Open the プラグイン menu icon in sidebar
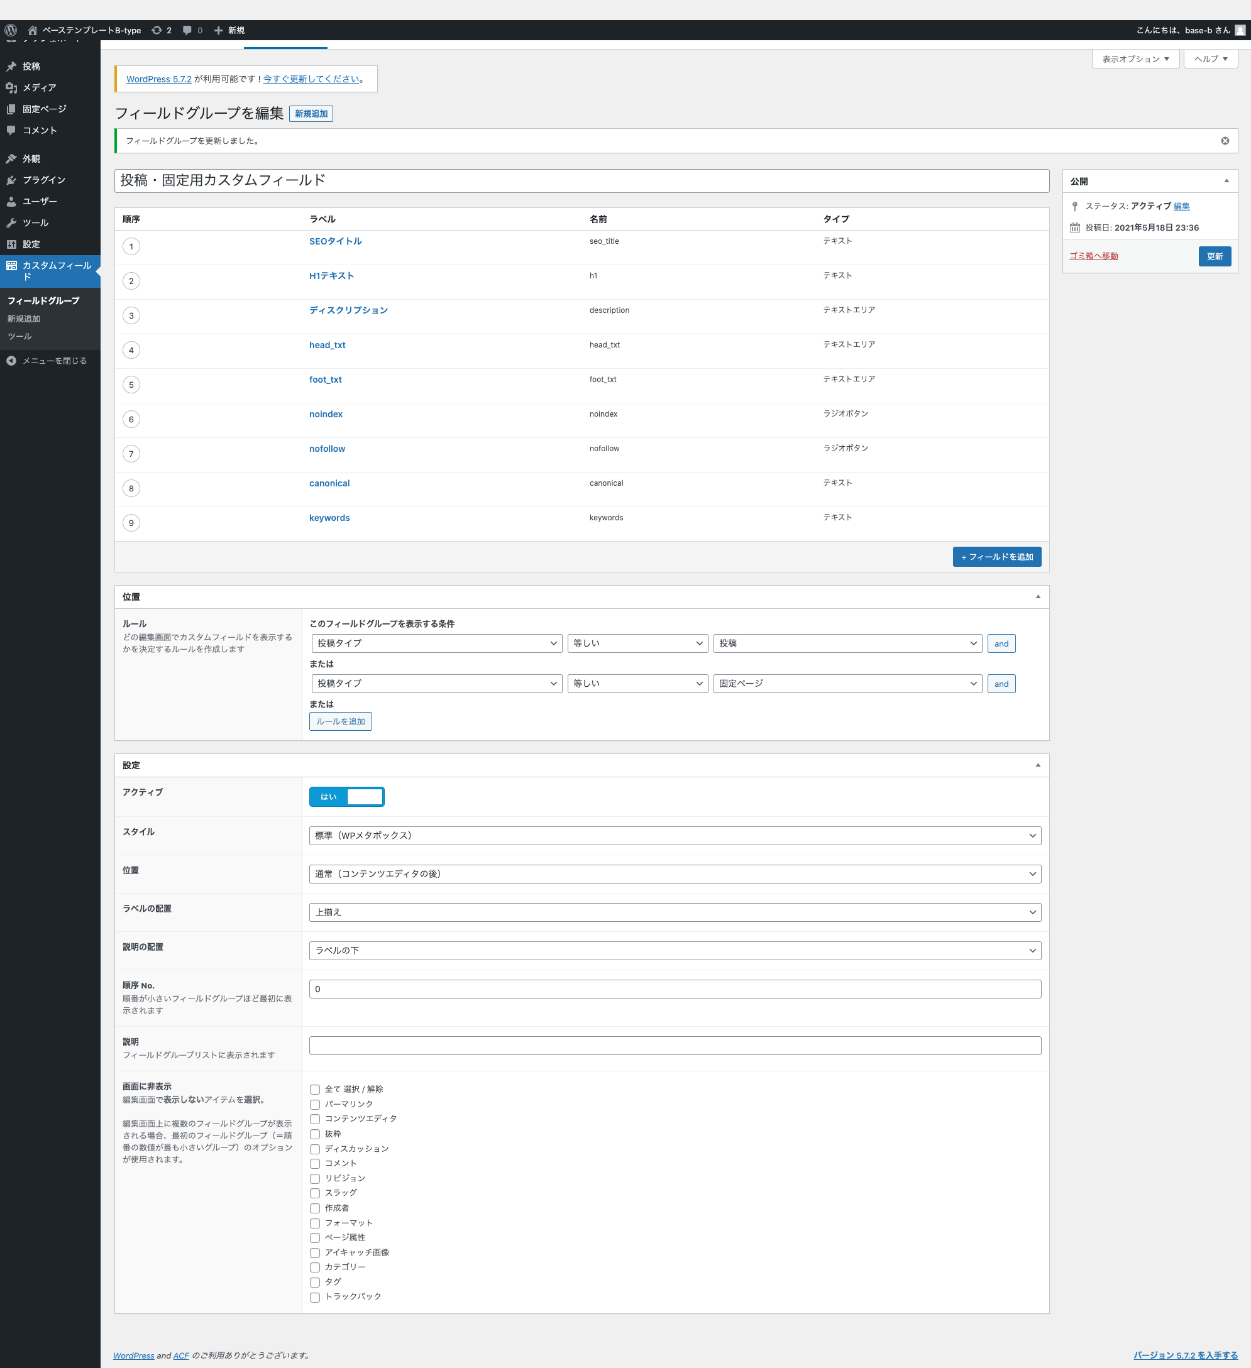The width and height of the screenshot is (1251, 1368). 11,180
